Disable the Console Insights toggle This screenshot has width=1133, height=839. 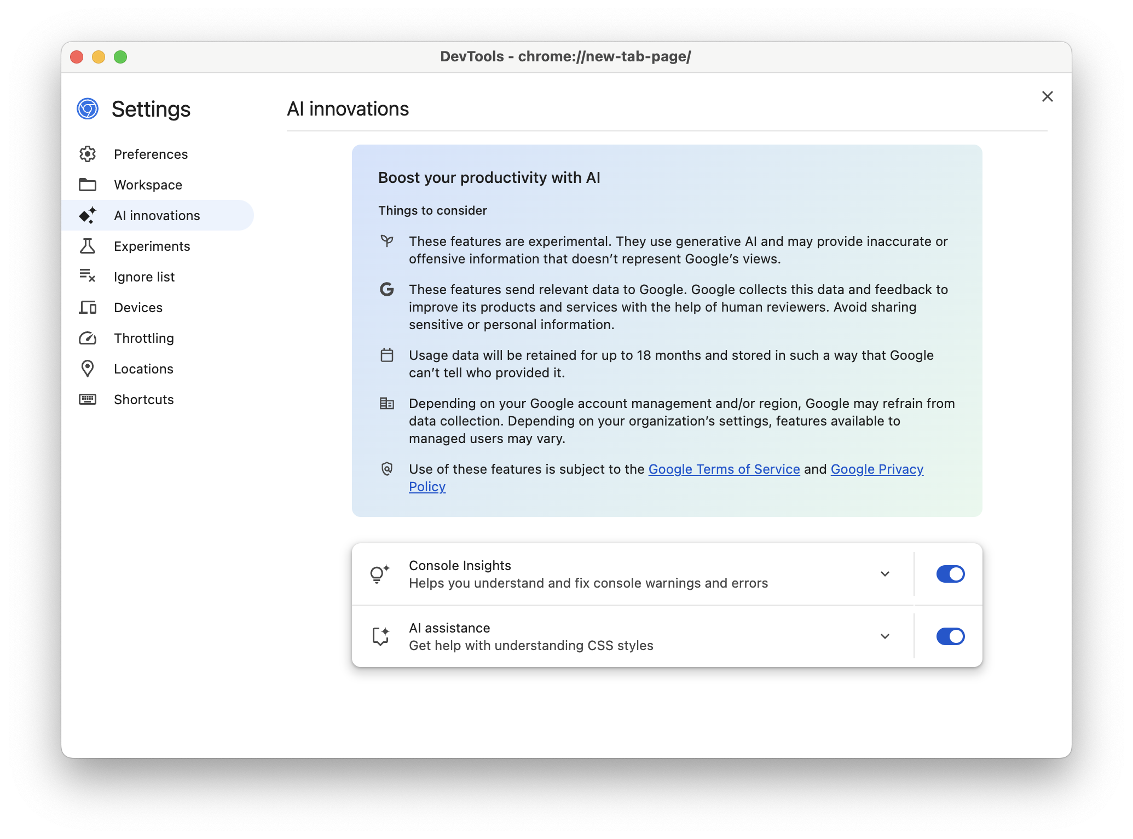click(950, 574)
